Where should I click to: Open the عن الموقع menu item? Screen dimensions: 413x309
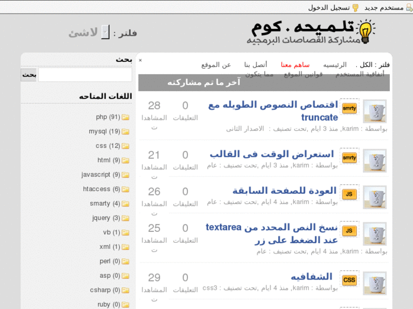click(216, 65)
